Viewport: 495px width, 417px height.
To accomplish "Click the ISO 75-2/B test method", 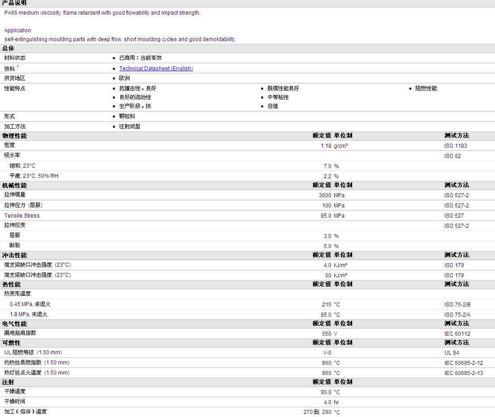I will point(457,305).
